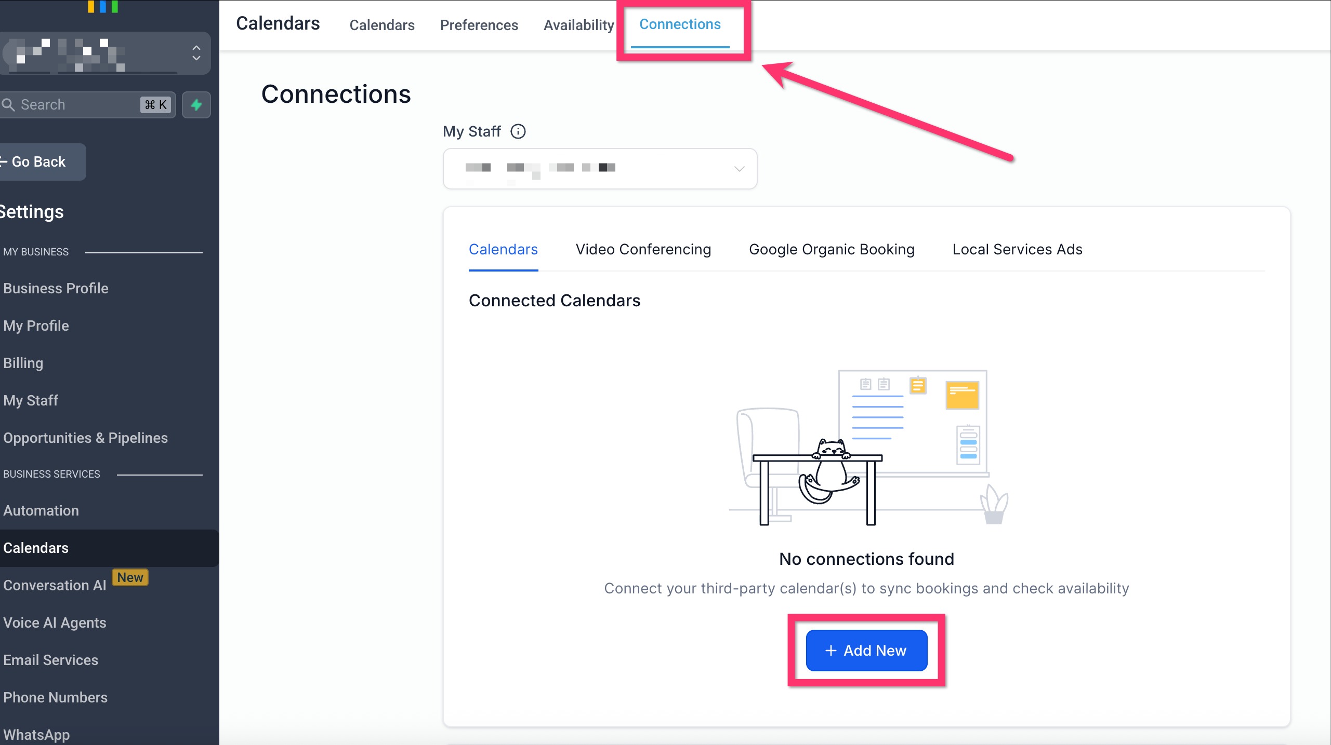Select the Local Services Ads tab
This screenshot has width=1331, height=745.
(1017, 250)
